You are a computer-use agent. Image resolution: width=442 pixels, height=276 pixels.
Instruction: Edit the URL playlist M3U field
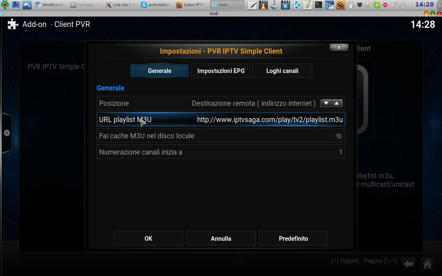[221, 120]
